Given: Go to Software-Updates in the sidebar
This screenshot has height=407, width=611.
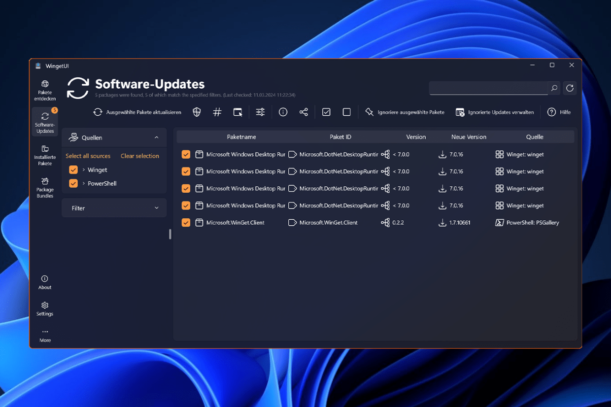Looking at the screenshot, I should 45,122.
